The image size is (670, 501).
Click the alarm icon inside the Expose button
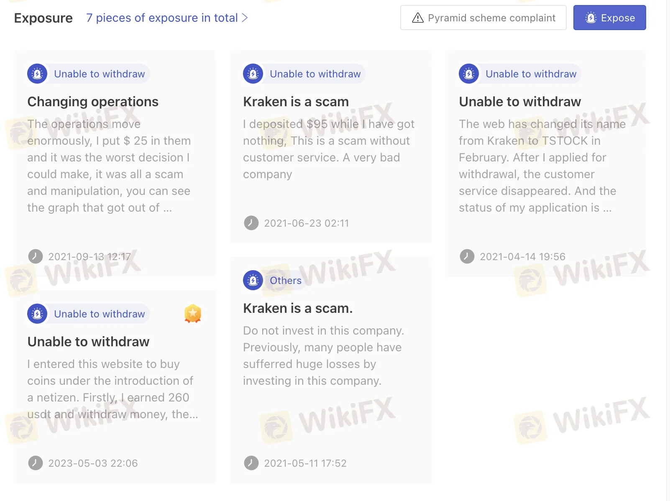click(591, 18)
